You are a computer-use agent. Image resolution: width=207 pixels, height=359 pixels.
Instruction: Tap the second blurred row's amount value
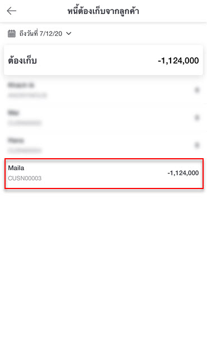197,118
